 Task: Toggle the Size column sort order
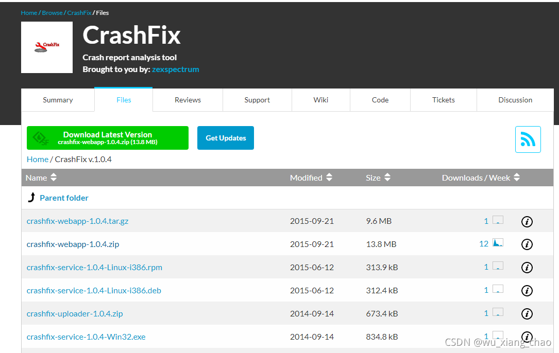[387, 177]
